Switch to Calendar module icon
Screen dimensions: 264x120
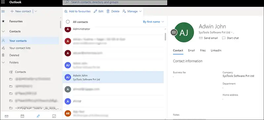click(x=22, y=116)
